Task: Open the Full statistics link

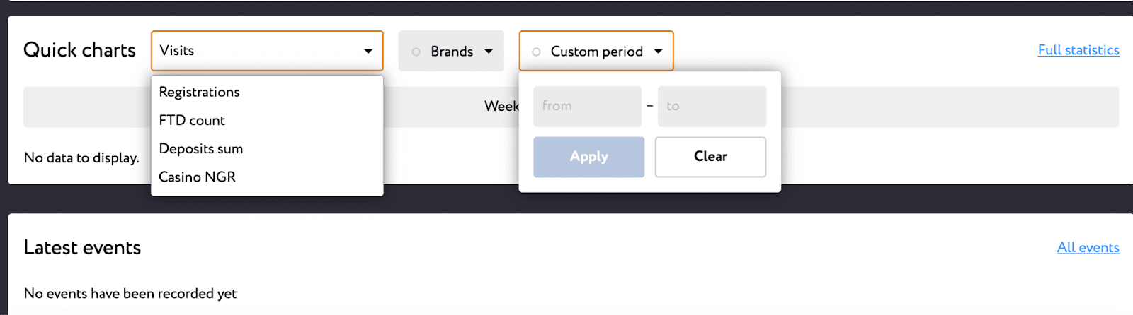Action: 1078,50
